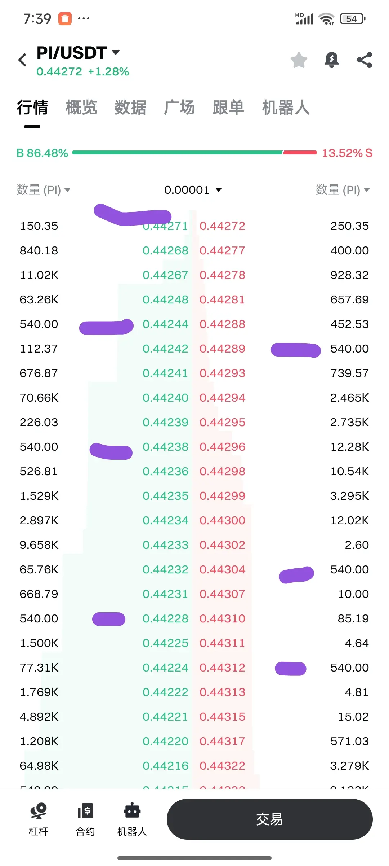Open price alert bell icon
Viewport: 389px width, 866px height.
pyautogui.click(x=332, y=60)
